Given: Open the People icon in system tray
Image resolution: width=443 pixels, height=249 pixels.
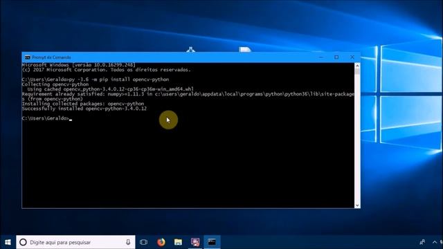Looking at the screenshot, I should point(422,242).
